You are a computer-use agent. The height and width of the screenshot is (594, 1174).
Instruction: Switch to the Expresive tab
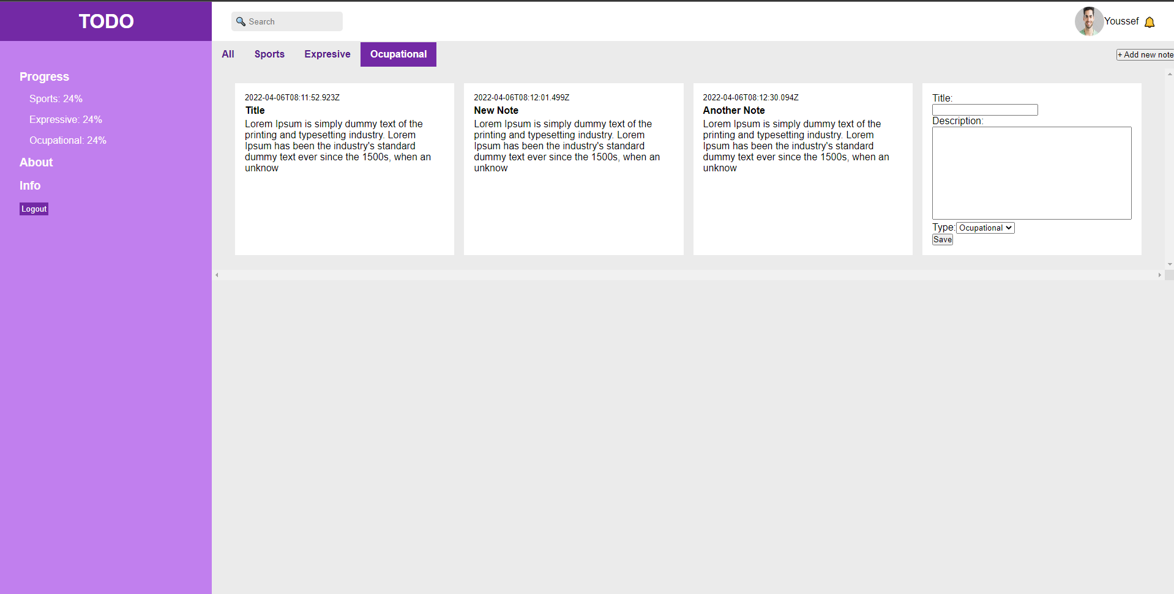point(327,54)
